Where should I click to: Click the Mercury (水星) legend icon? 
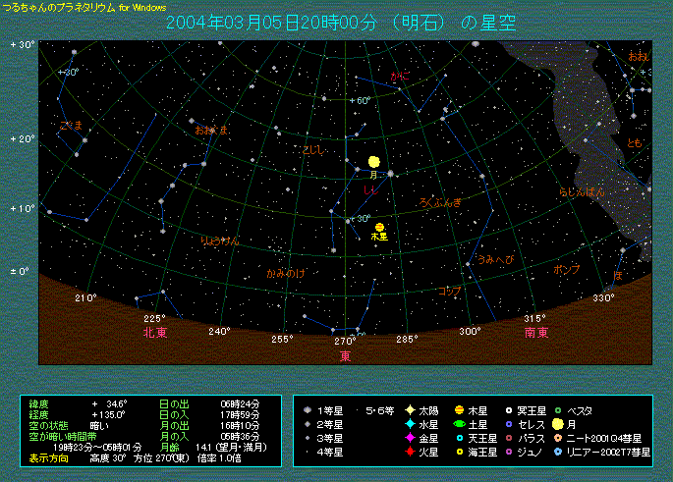click(x=410, y=424)
